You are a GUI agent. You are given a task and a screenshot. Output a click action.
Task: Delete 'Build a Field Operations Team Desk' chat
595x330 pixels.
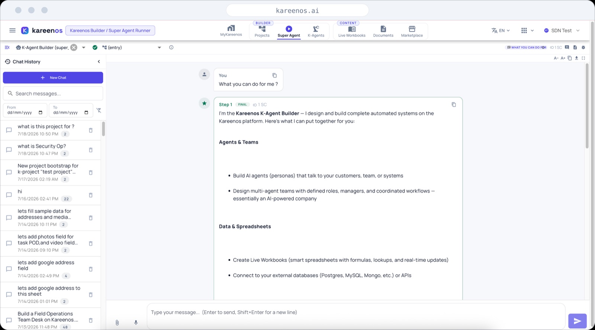[91, 320]
